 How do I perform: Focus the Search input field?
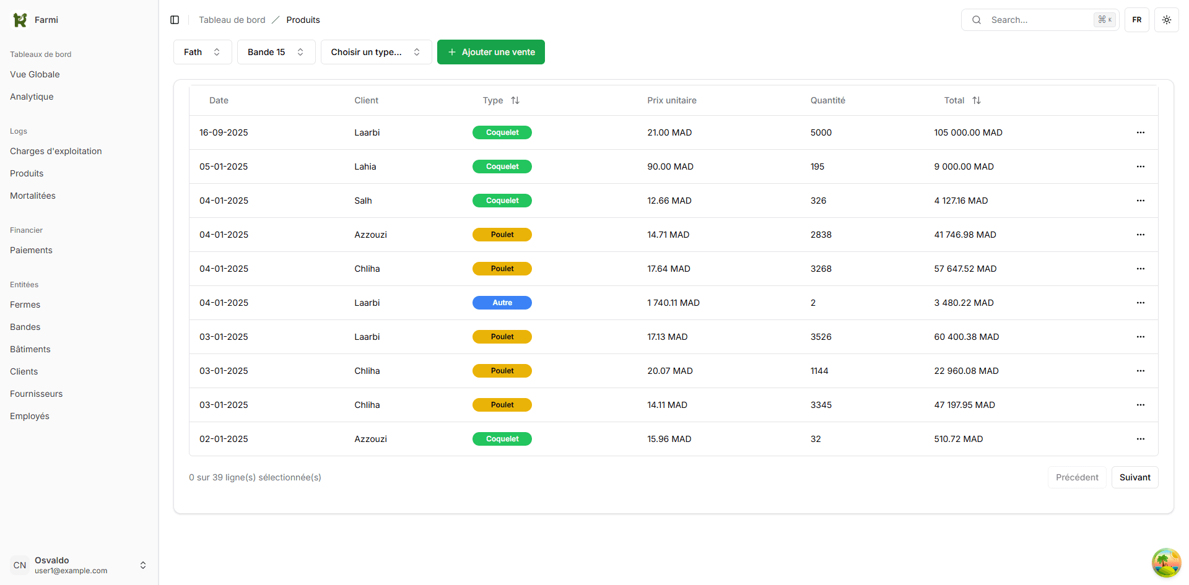[x=1039, y=20]
